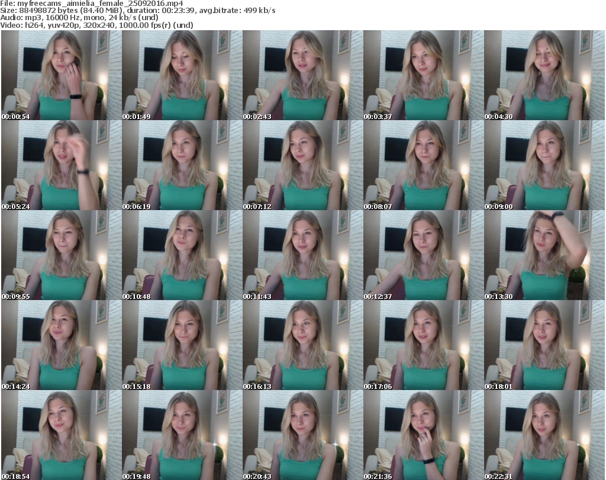Select the thumbnail timestamped 00:10:48

pyautogui.click(x=182, y=255)
